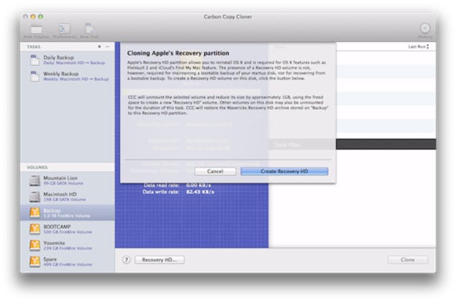Cancel the Recovery partition dialog

click(215, 172)
